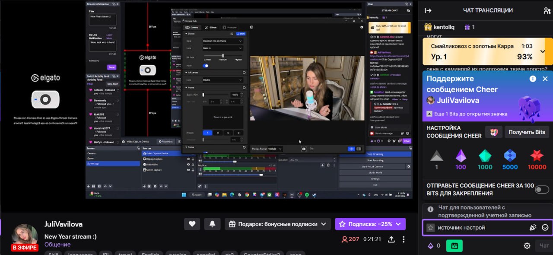Click the Получить Bits button
This screenshot has height=255, width=553.
(527, 132)
